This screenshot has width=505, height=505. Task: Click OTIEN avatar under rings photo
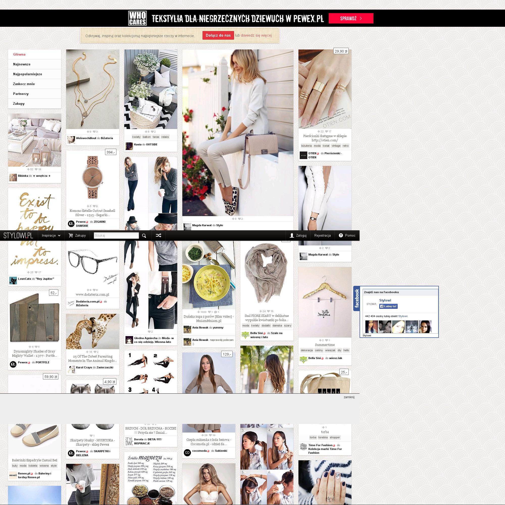point(303,155)
